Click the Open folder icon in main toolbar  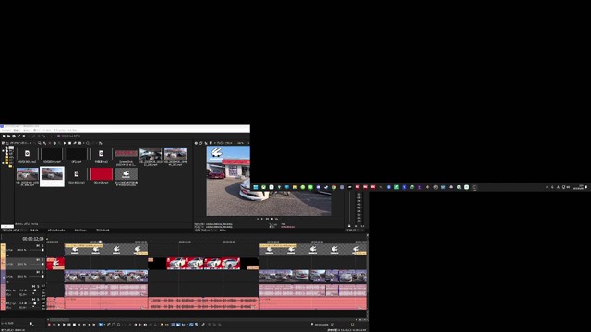[x=8, y=136]
